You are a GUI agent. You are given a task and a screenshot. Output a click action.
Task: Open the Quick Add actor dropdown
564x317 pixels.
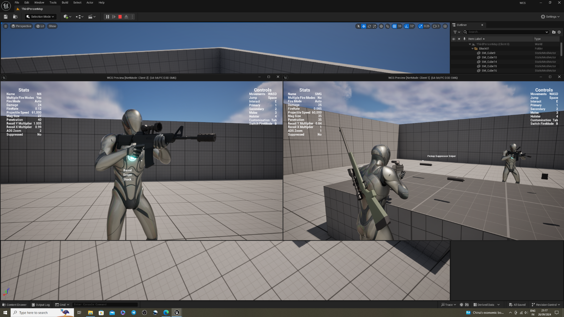click(x=67, y=17)
